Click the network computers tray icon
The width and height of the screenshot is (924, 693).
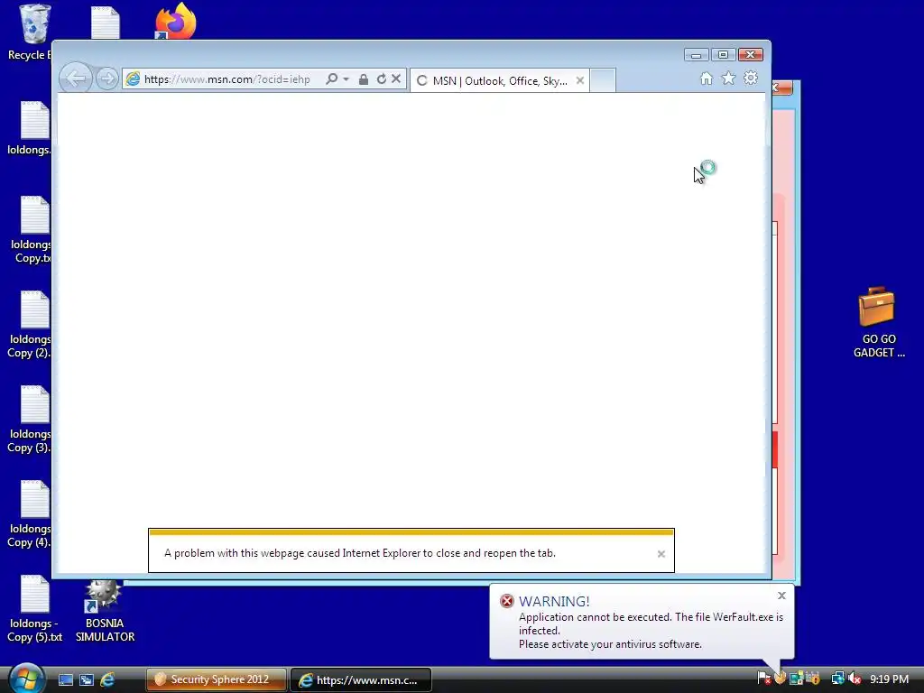(x=797, y=679)
